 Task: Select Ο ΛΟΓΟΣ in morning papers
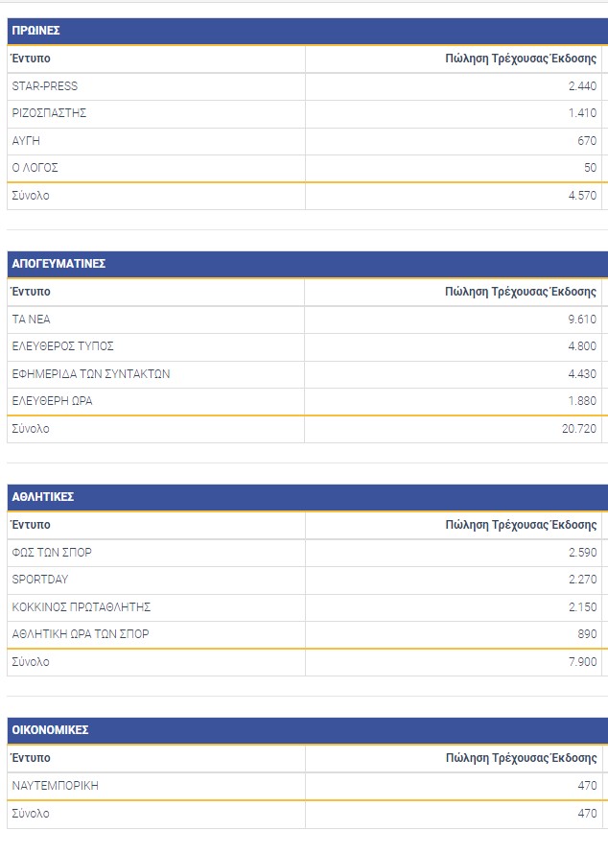point(35,168)
